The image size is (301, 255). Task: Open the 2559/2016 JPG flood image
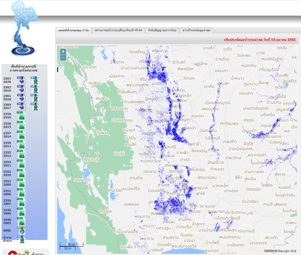pos(21,116)
